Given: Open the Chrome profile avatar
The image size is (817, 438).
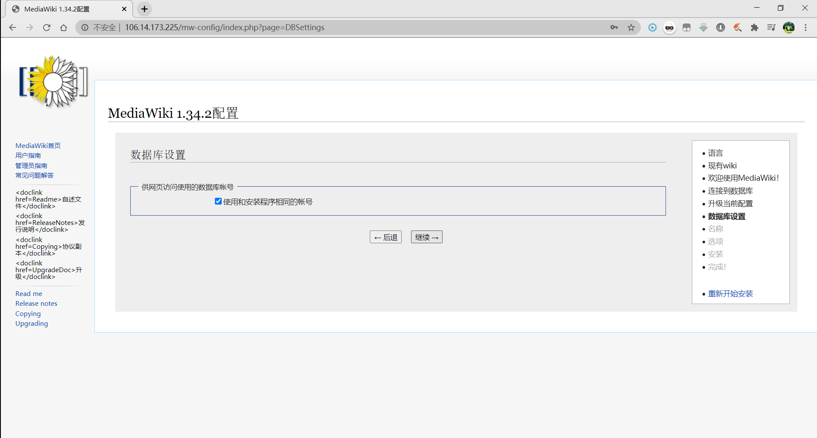Looking at the screenshot, I should click(x=788, y=28).
